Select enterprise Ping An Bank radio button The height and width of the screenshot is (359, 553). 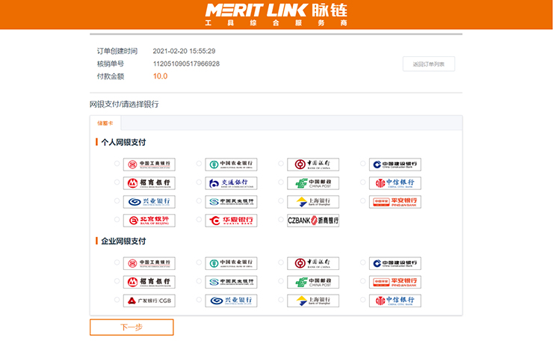tap(363, 281)
